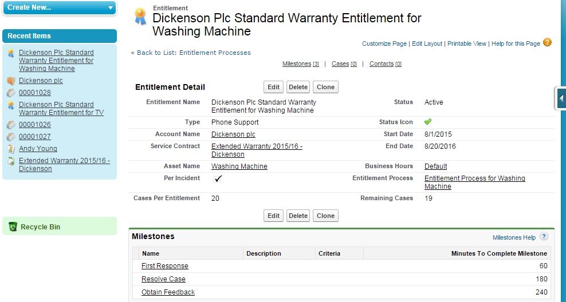Click the contact icon next to Andy Young
The image size is (566, 302).
pos(11,149)
